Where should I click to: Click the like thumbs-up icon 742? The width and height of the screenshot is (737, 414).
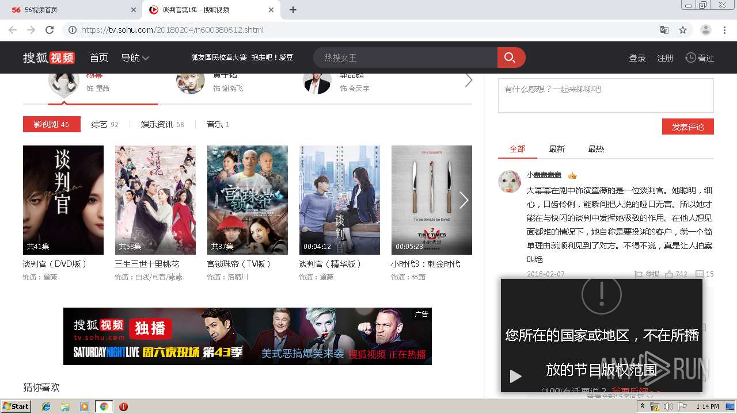pos(669,274)
